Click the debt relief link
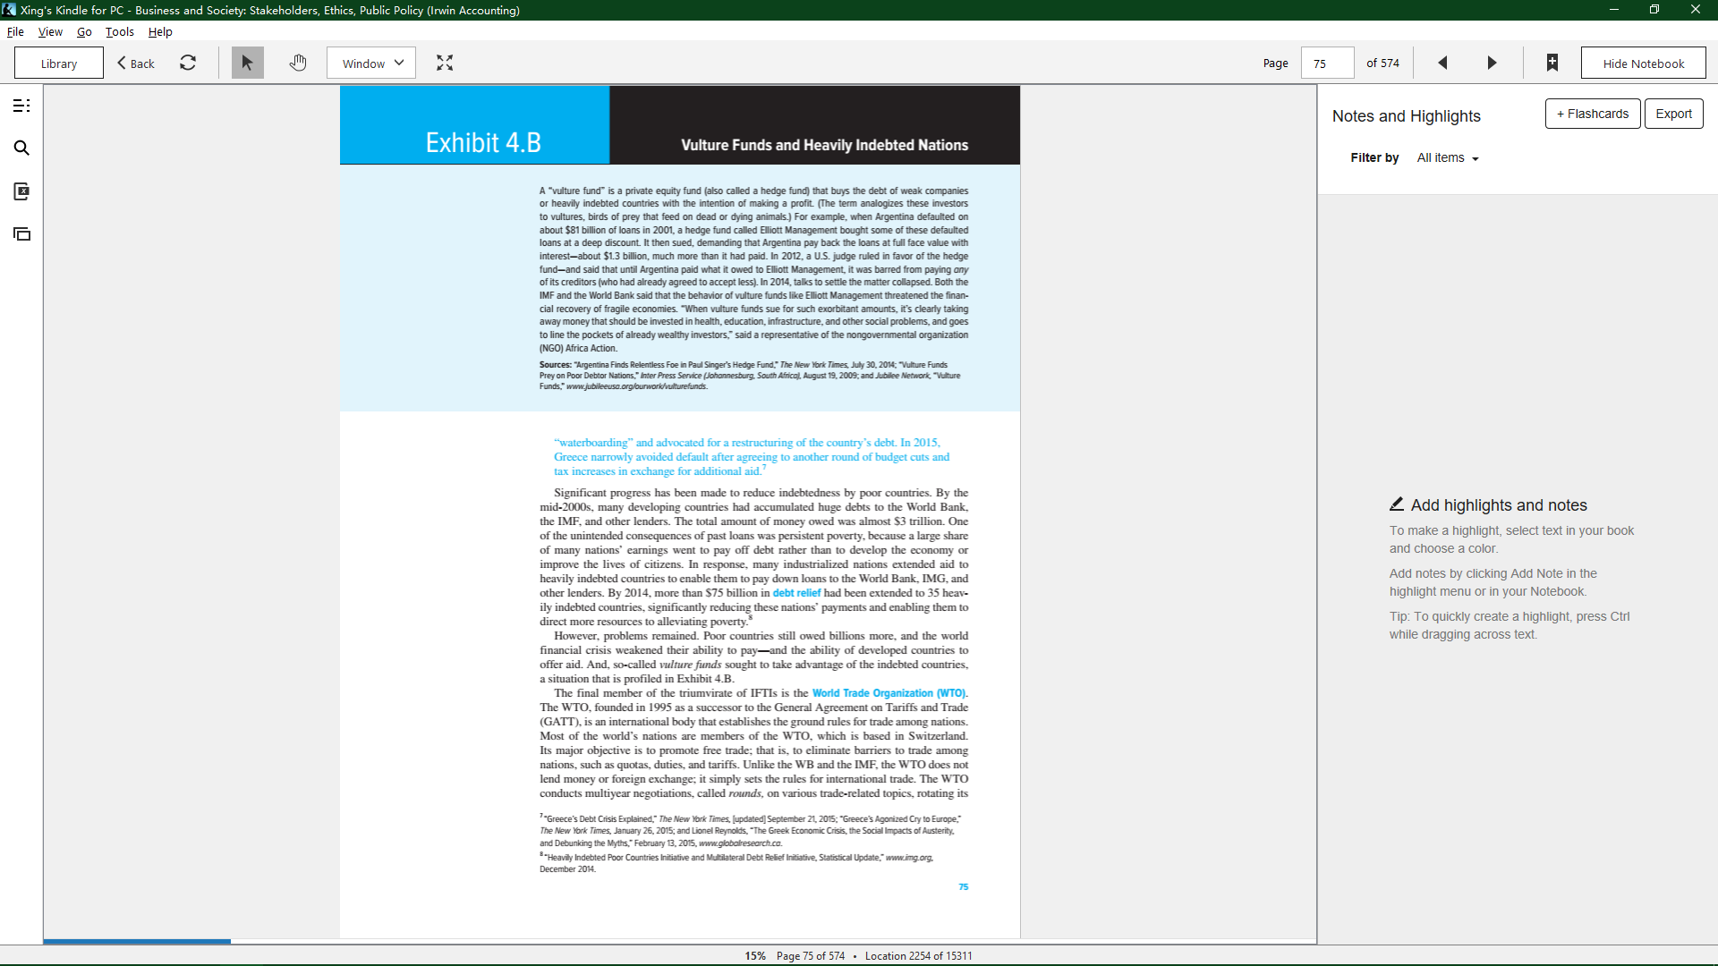Image resolution: width=1718 pixels, height=966 pixels. click(x=796, y=593)
